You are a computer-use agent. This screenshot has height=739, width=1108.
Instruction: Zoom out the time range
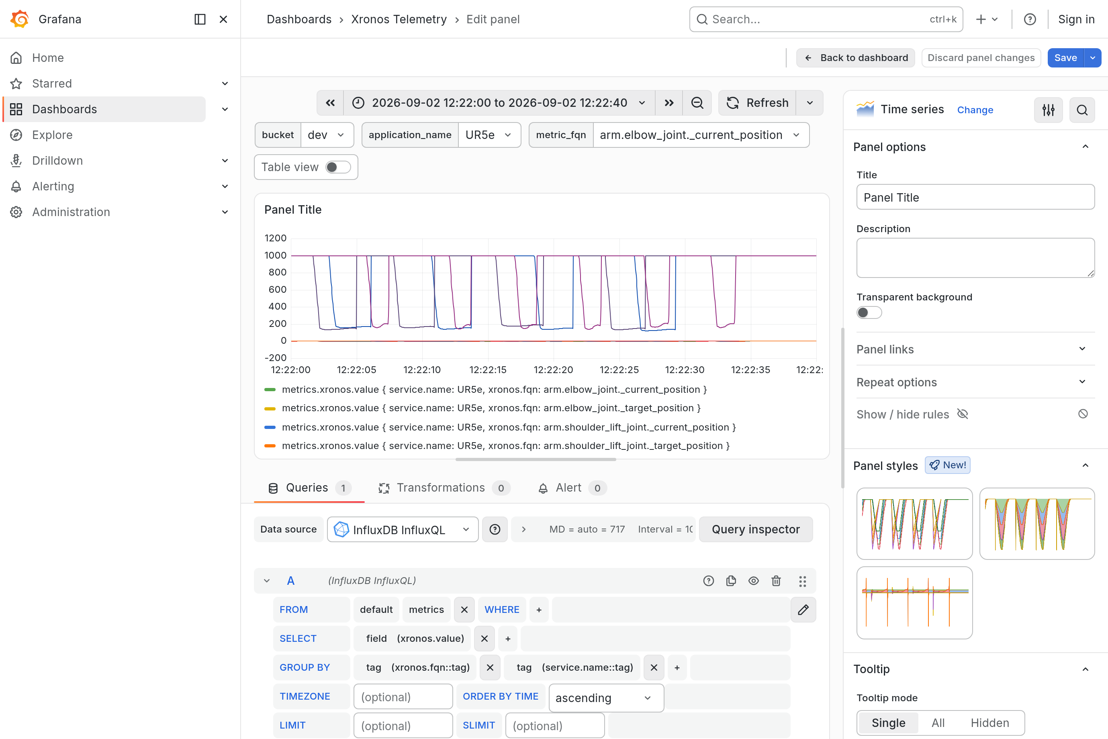pyautogui.click(x=697, y=103)
